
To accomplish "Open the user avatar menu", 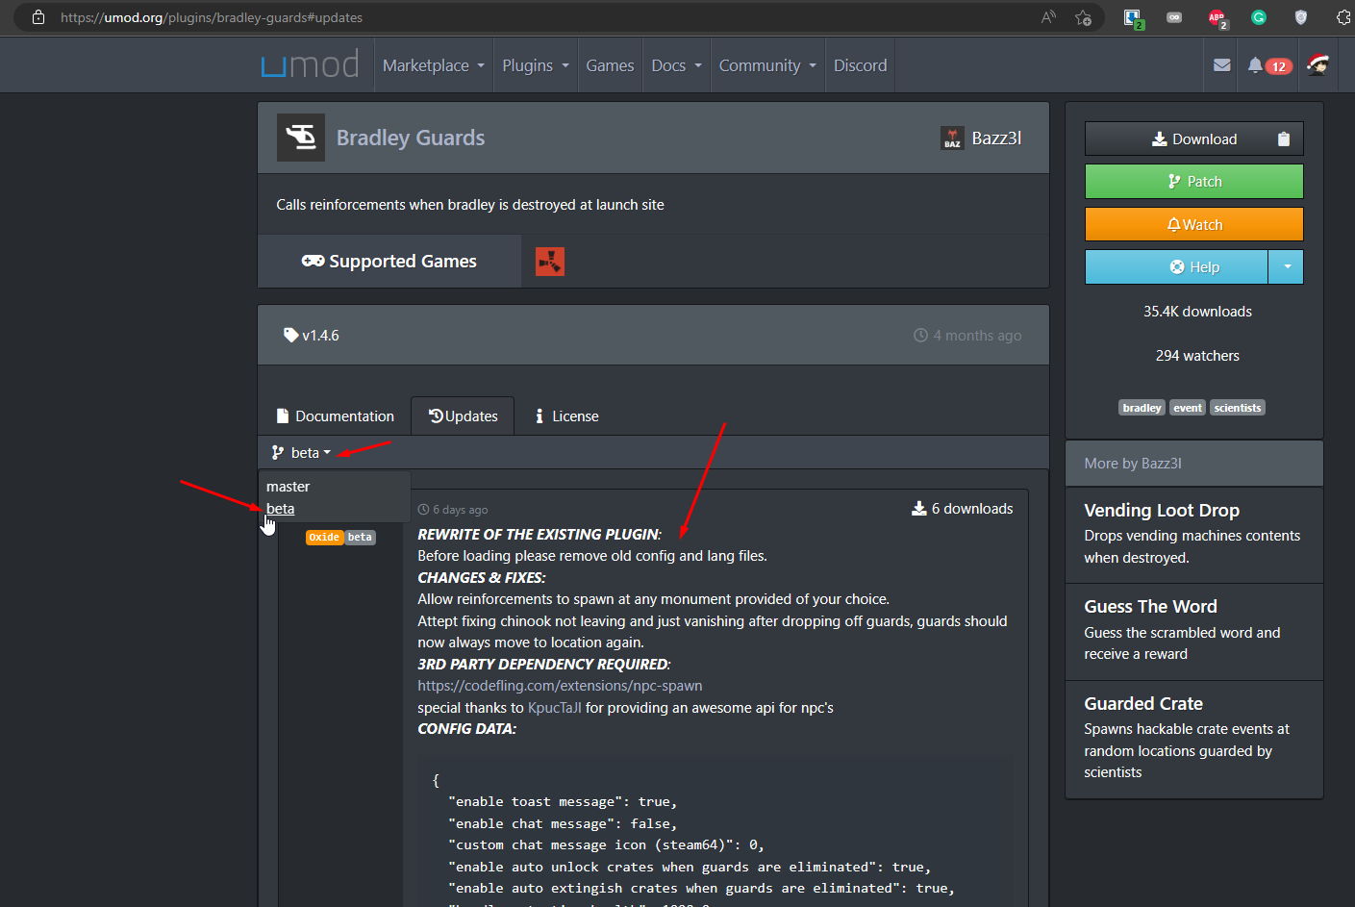I will tap(1317, 65).
